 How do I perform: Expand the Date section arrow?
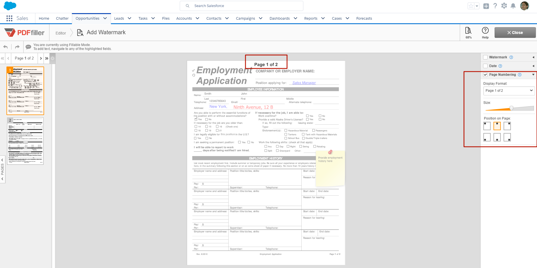coord(533,66)
